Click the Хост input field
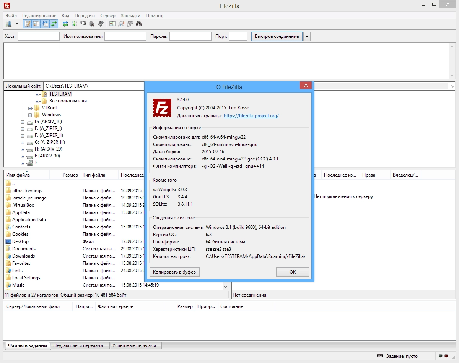Image resolution: width=459 pixels, height=363 pixels. coord(39,36)
